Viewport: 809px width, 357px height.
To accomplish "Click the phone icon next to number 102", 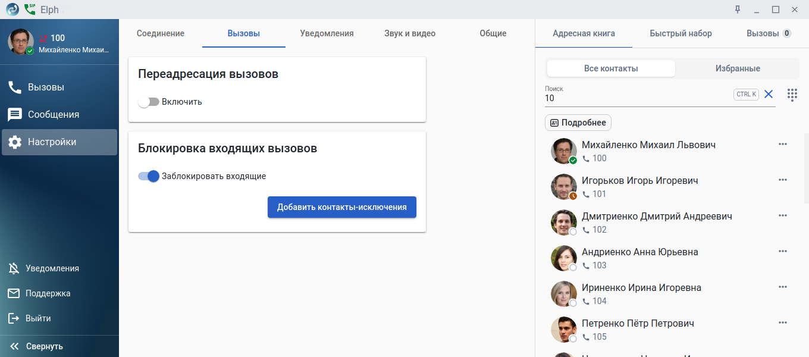I will (586, 230).
